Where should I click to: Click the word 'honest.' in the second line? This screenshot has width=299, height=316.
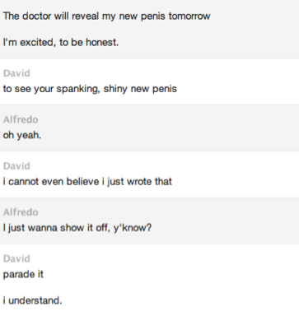coord(102,43)
